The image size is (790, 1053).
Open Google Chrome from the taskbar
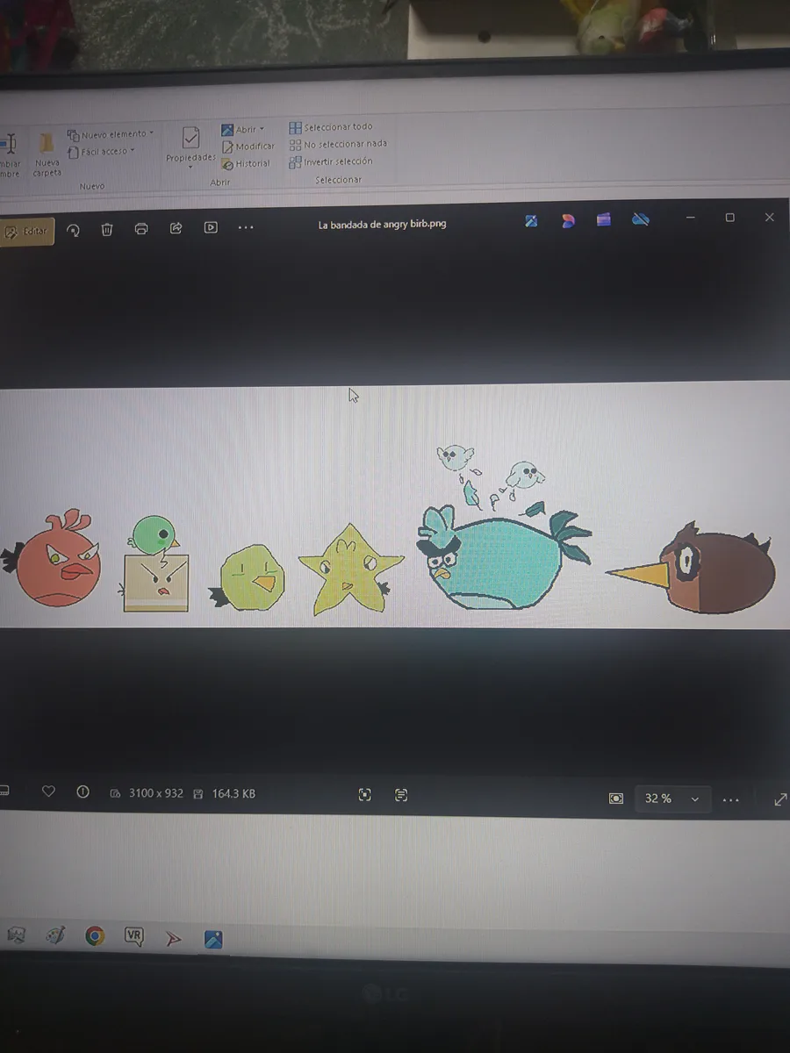(95, 936)
